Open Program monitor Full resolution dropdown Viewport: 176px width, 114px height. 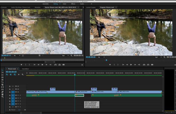point(158,57)
